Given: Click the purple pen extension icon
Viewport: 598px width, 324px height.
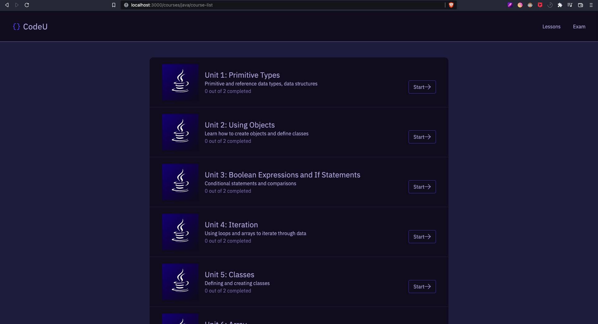Looking at the screenshot, I should click(510, 5).
